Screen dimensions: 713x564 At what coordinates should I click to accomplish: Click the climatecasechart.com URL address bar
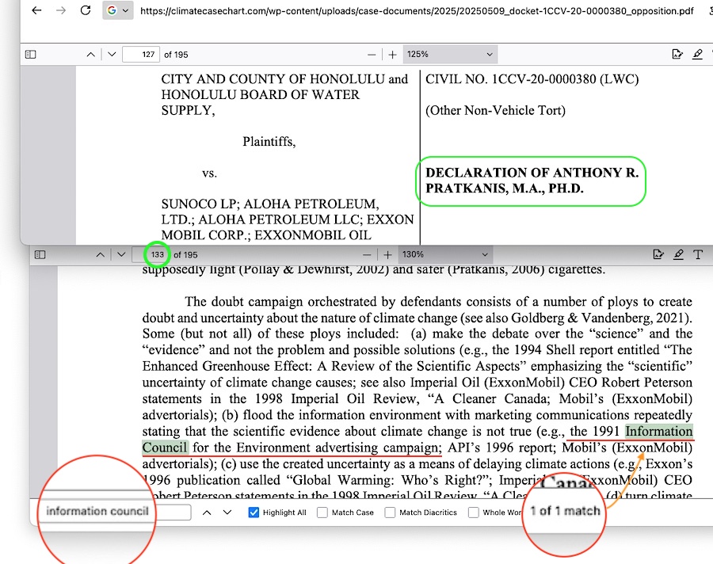tap(412, 11)
